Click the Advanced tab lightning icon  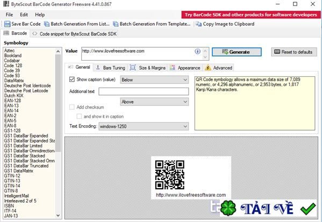(x=208, y=68)
